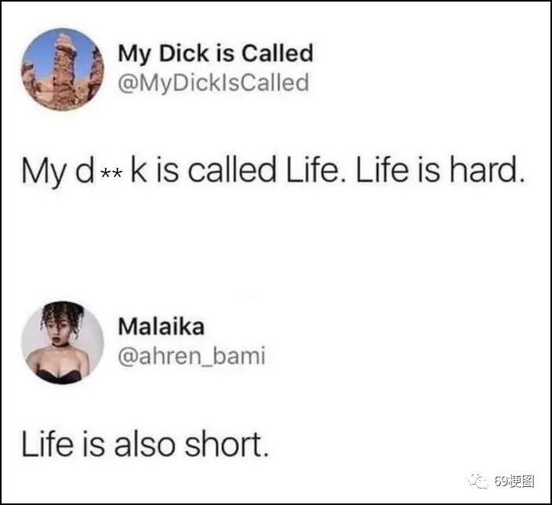
Task: Click the 69梗图 watermark text
Action: pyautogui.click(x=514, y=481)
